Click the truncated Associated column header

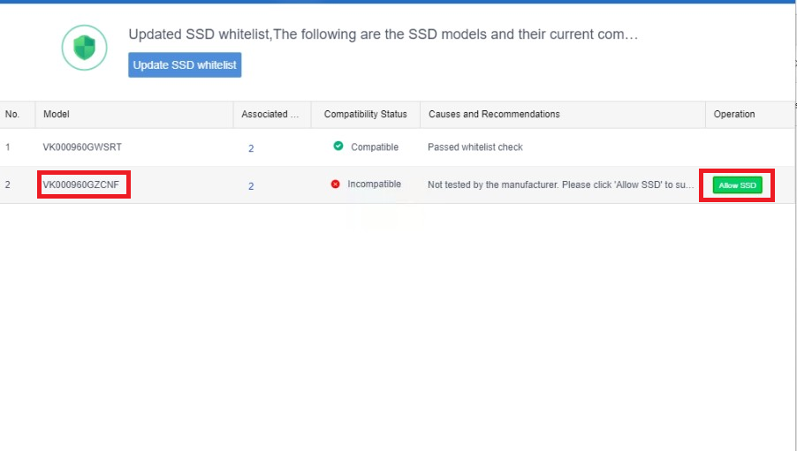264,114
